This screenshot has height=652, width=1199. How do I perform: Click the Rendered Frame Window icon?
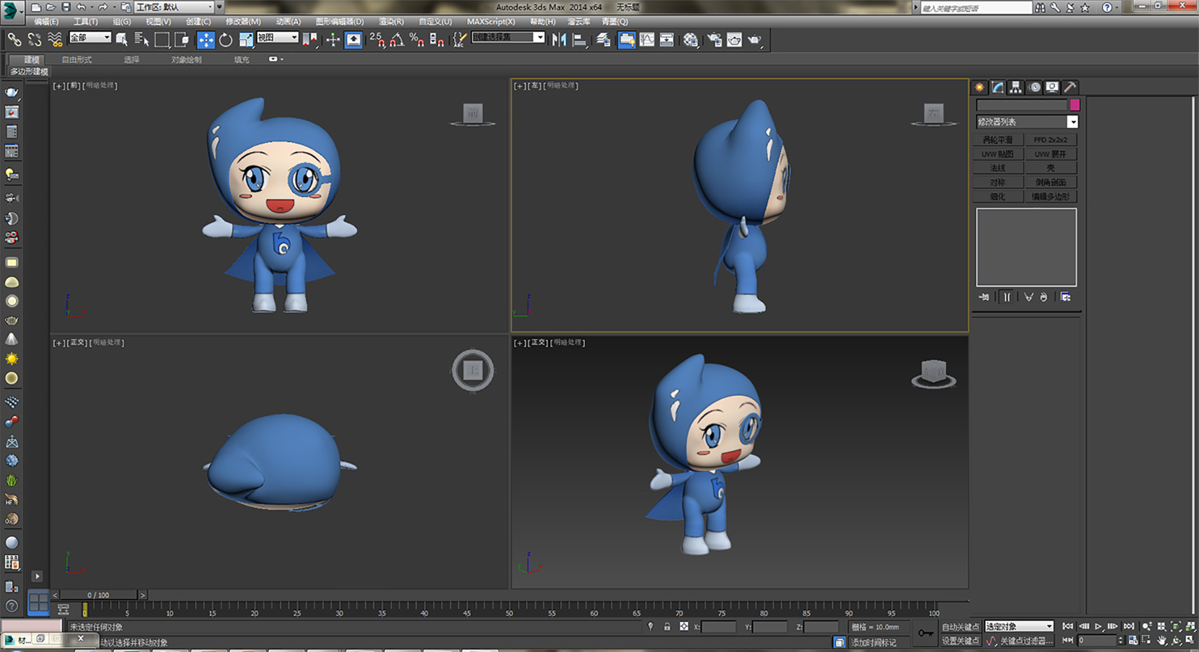(x=734, y=40)
